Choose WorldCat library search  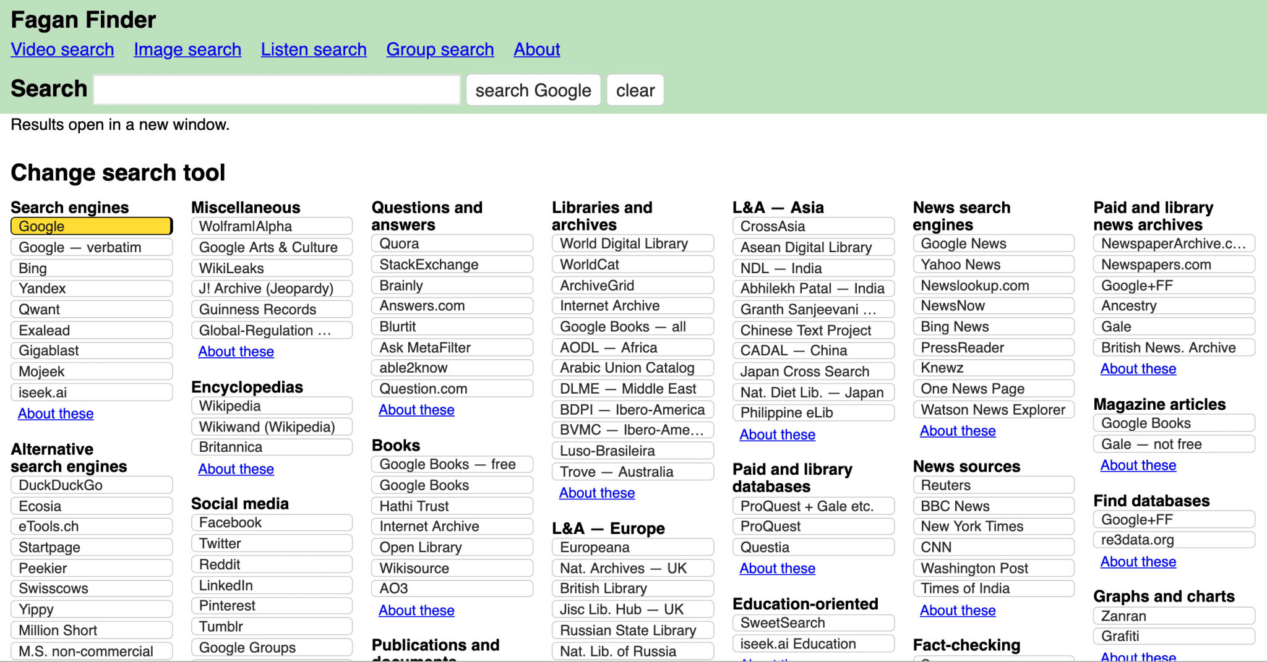(633, 265)
